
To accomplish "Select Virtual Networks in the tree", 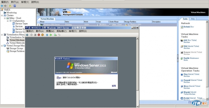I will coord(17,43).
